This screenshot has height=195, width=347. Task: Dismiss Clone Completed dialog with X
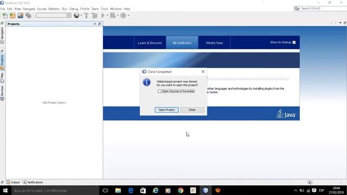pos(203,71)
